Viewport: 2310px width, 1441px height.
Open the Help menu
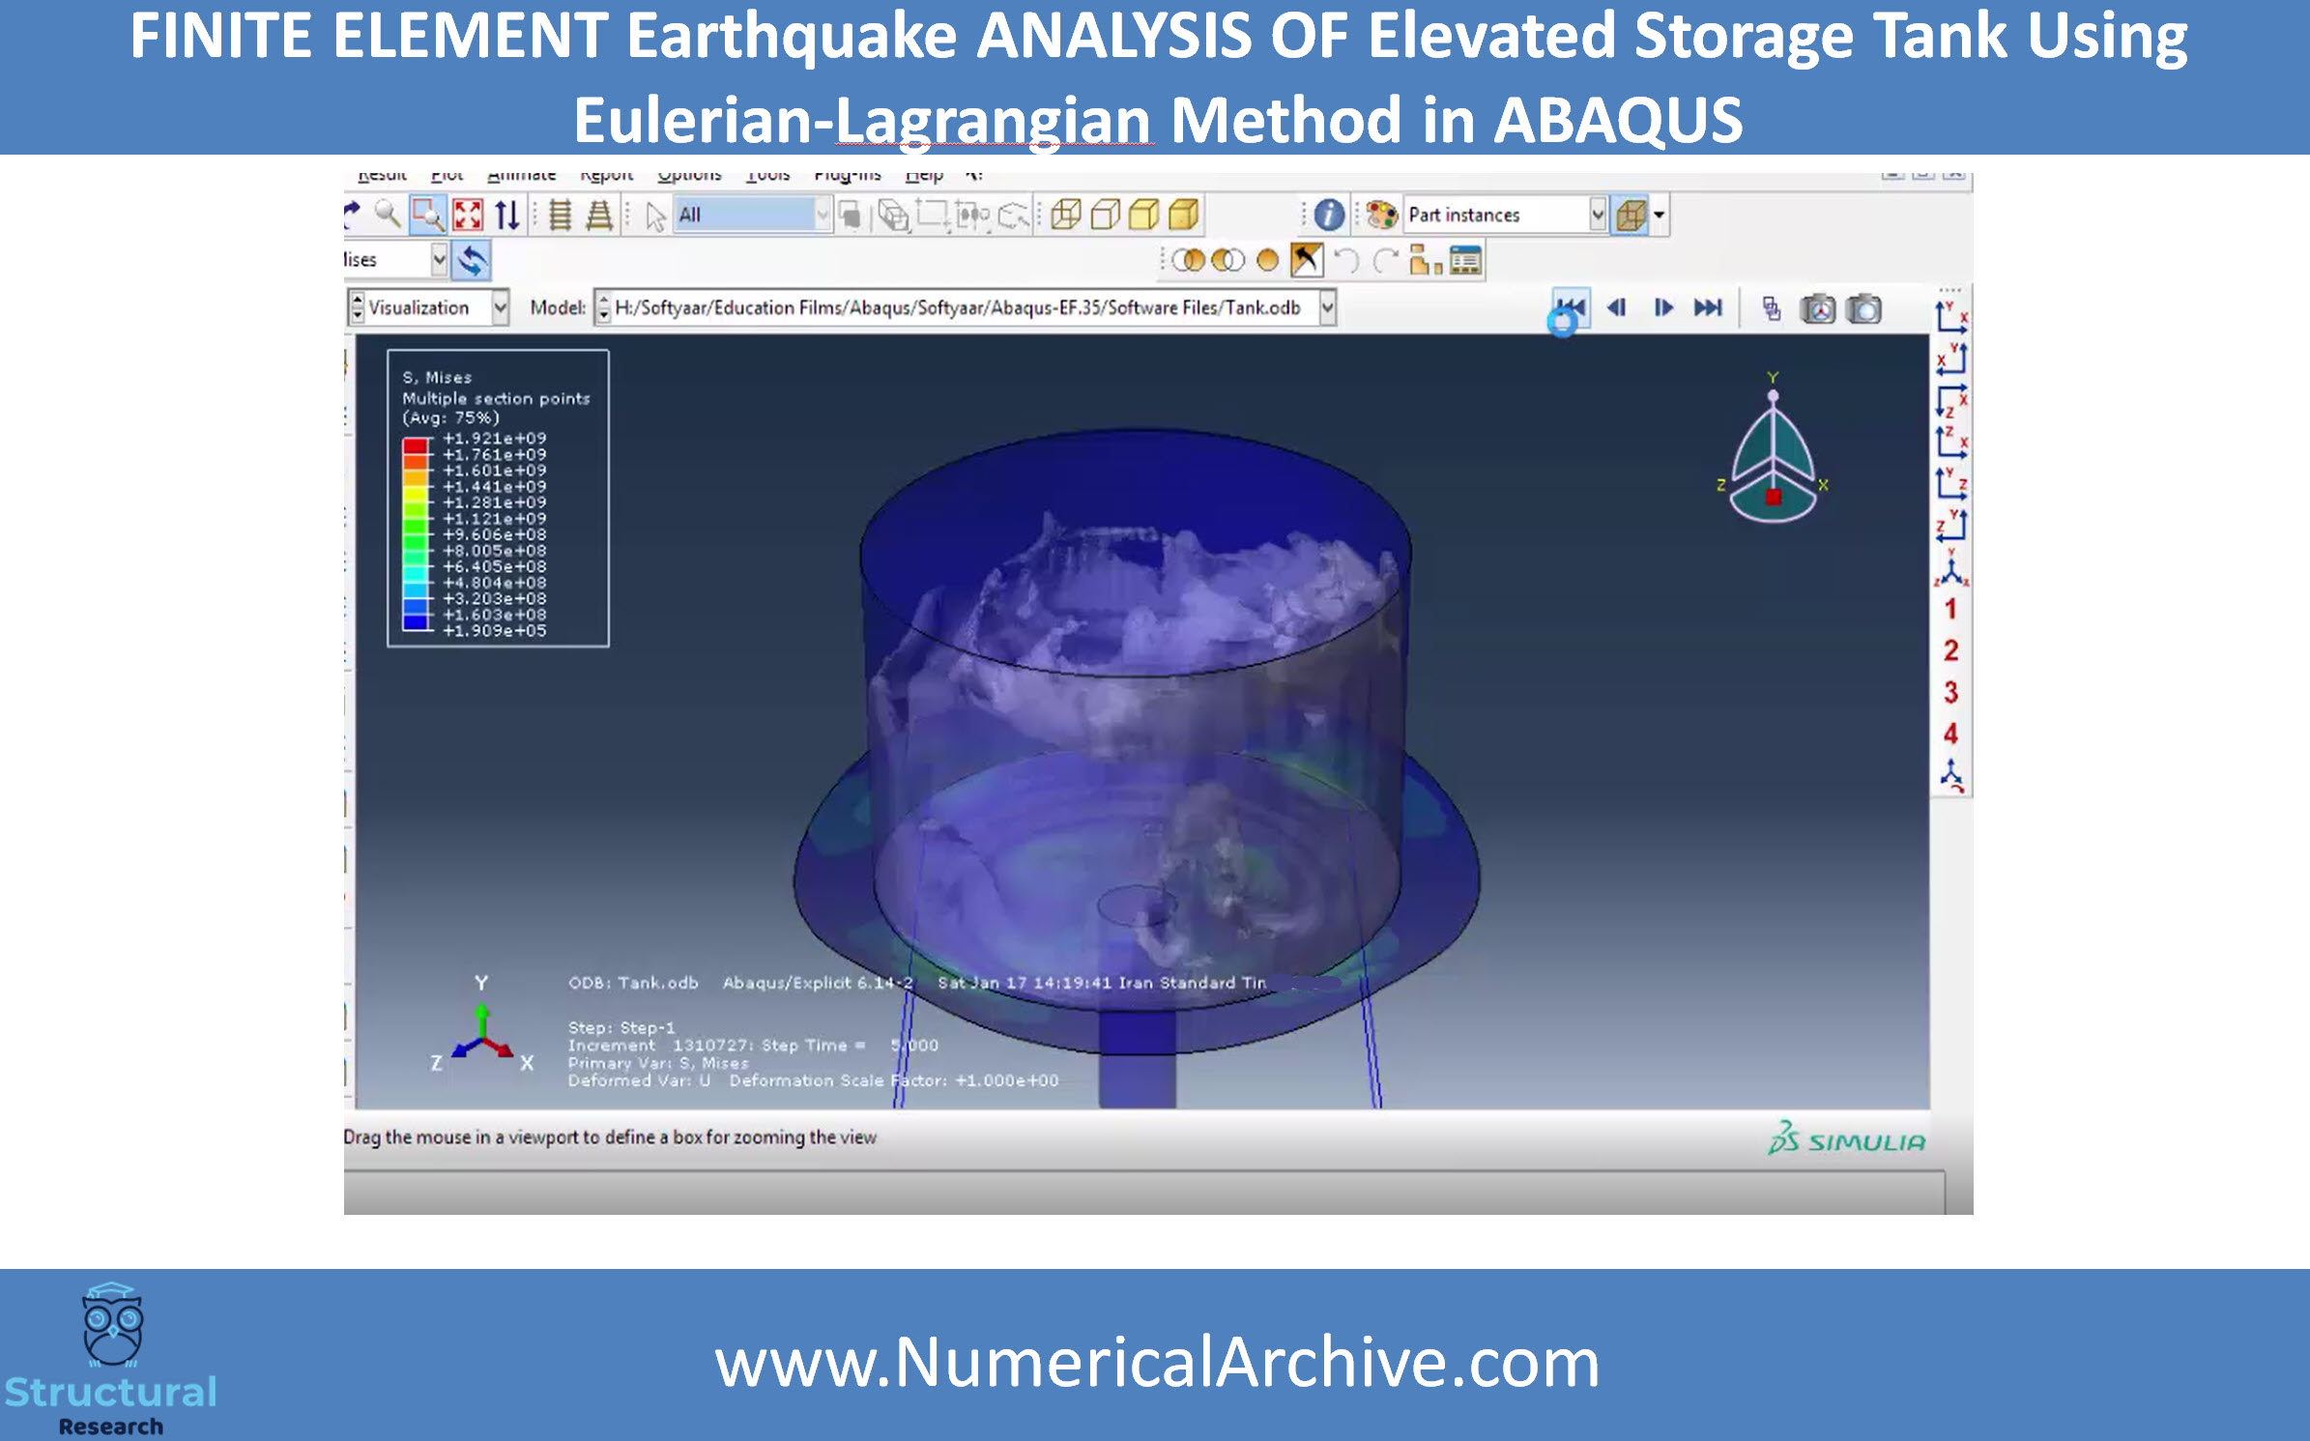click(924, 176)
